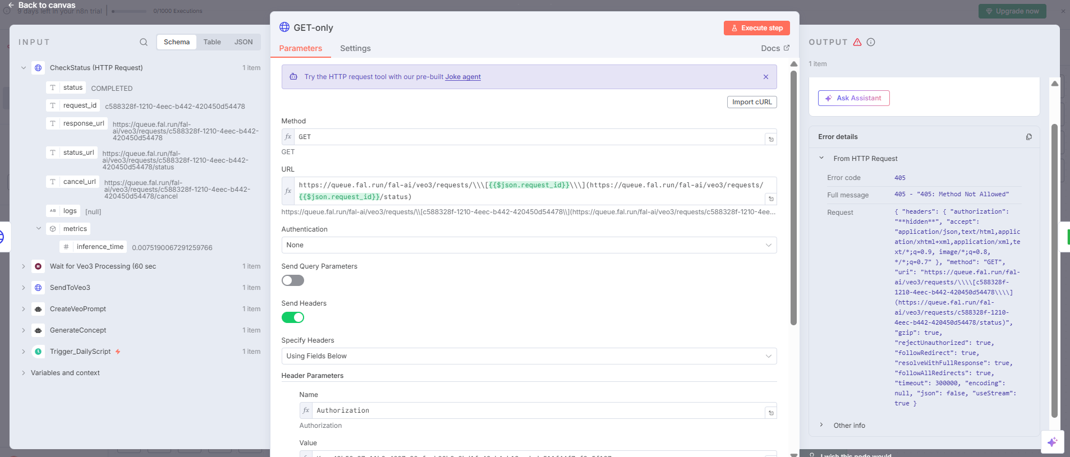
Task: Expand the SendToVeo3 node
Action: 24,288
